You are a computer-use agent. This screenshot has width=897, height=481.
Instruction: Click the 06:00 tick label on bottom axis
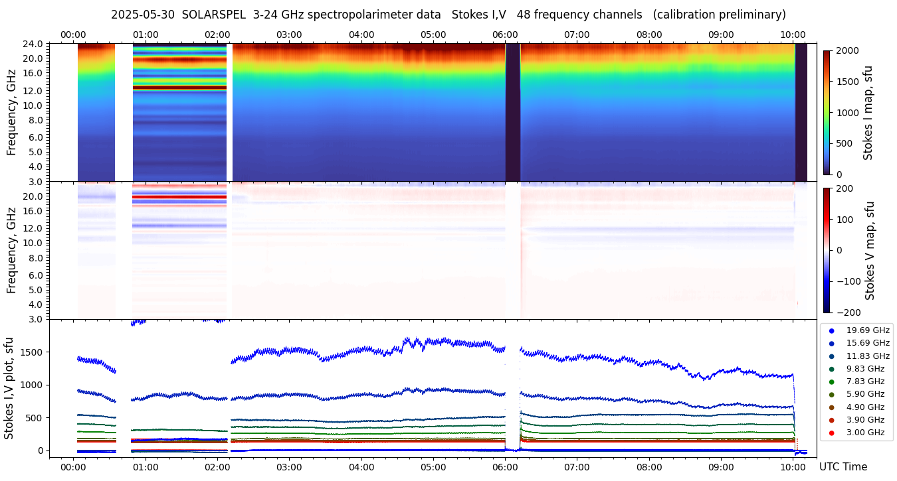(505, 467)
